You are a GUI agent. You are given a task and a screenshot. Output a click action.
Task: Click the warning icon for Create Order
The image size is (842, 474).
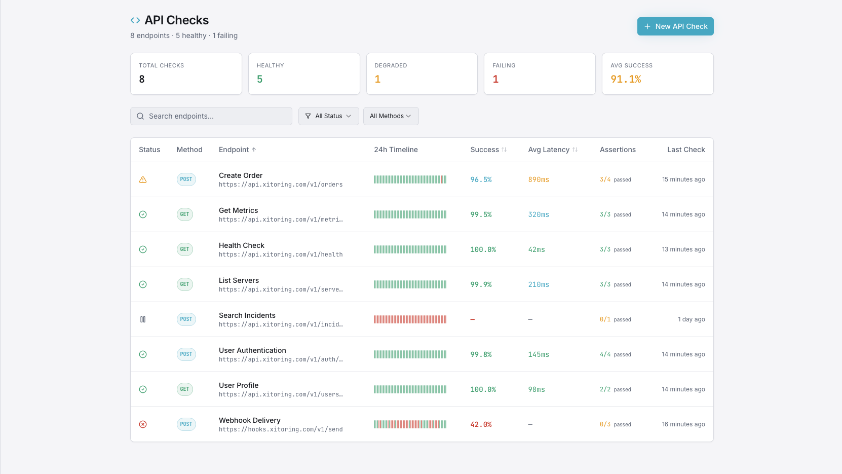(x=143, y=179)
